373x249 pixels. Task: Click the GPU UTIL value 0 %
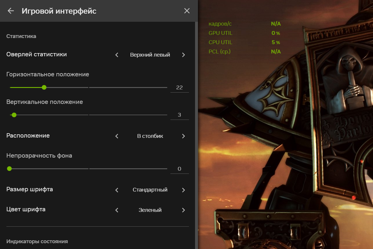click(276, 33)
